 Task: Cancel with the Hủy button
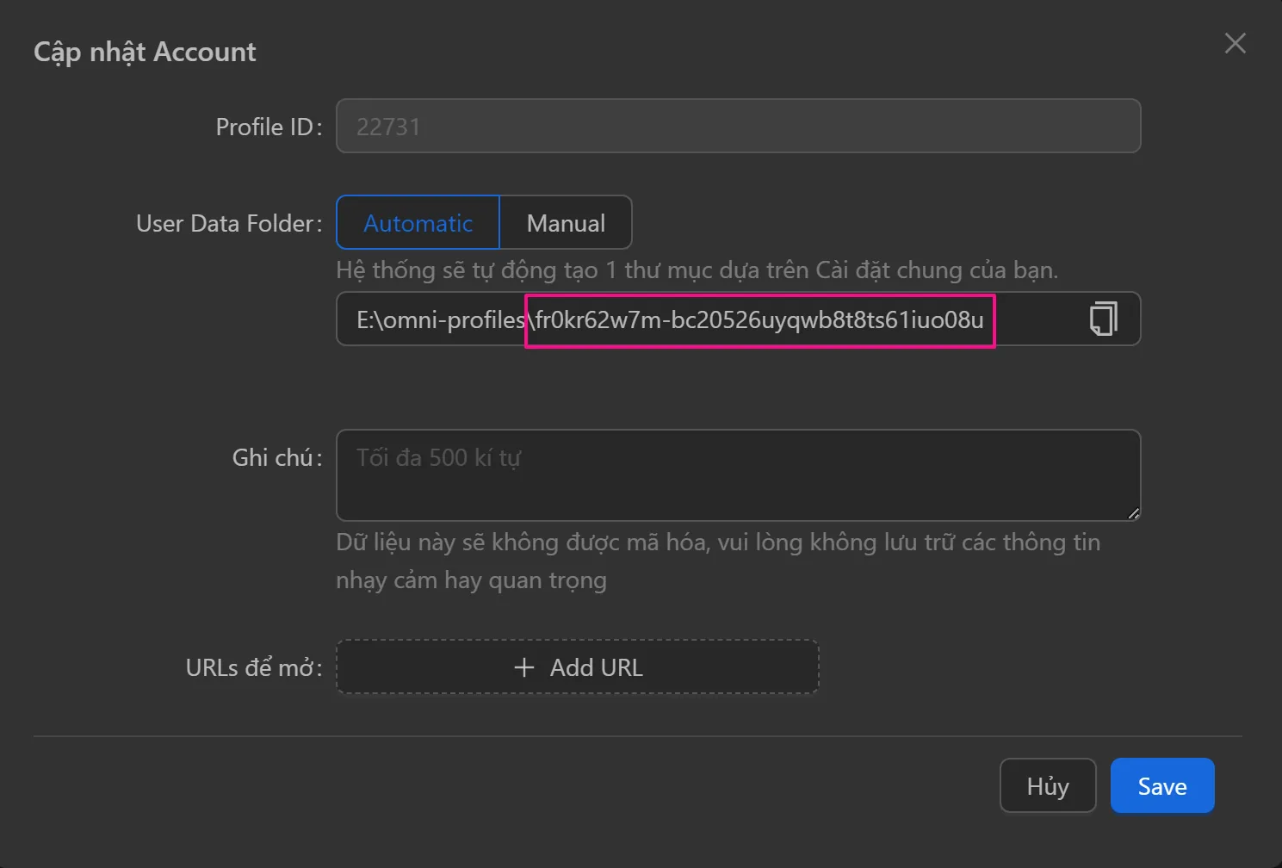1047,785
